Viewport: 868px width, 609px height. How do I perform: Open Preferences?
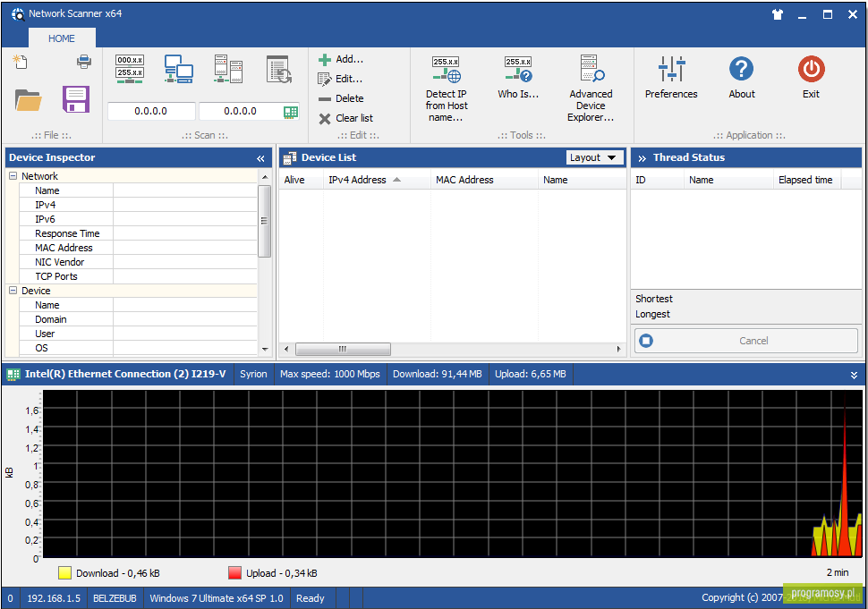click(x=671, y=77)
